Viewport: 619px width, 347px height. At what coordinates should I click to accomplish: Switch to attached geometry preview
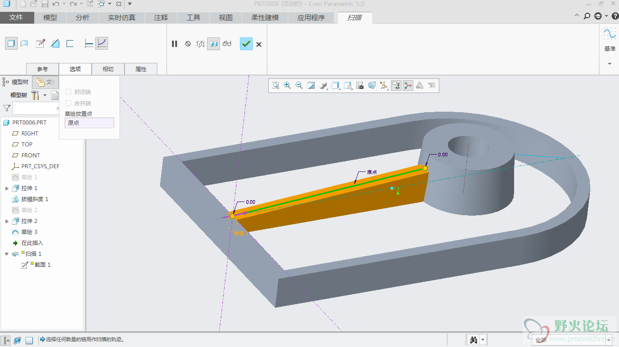tap(213, 44)
